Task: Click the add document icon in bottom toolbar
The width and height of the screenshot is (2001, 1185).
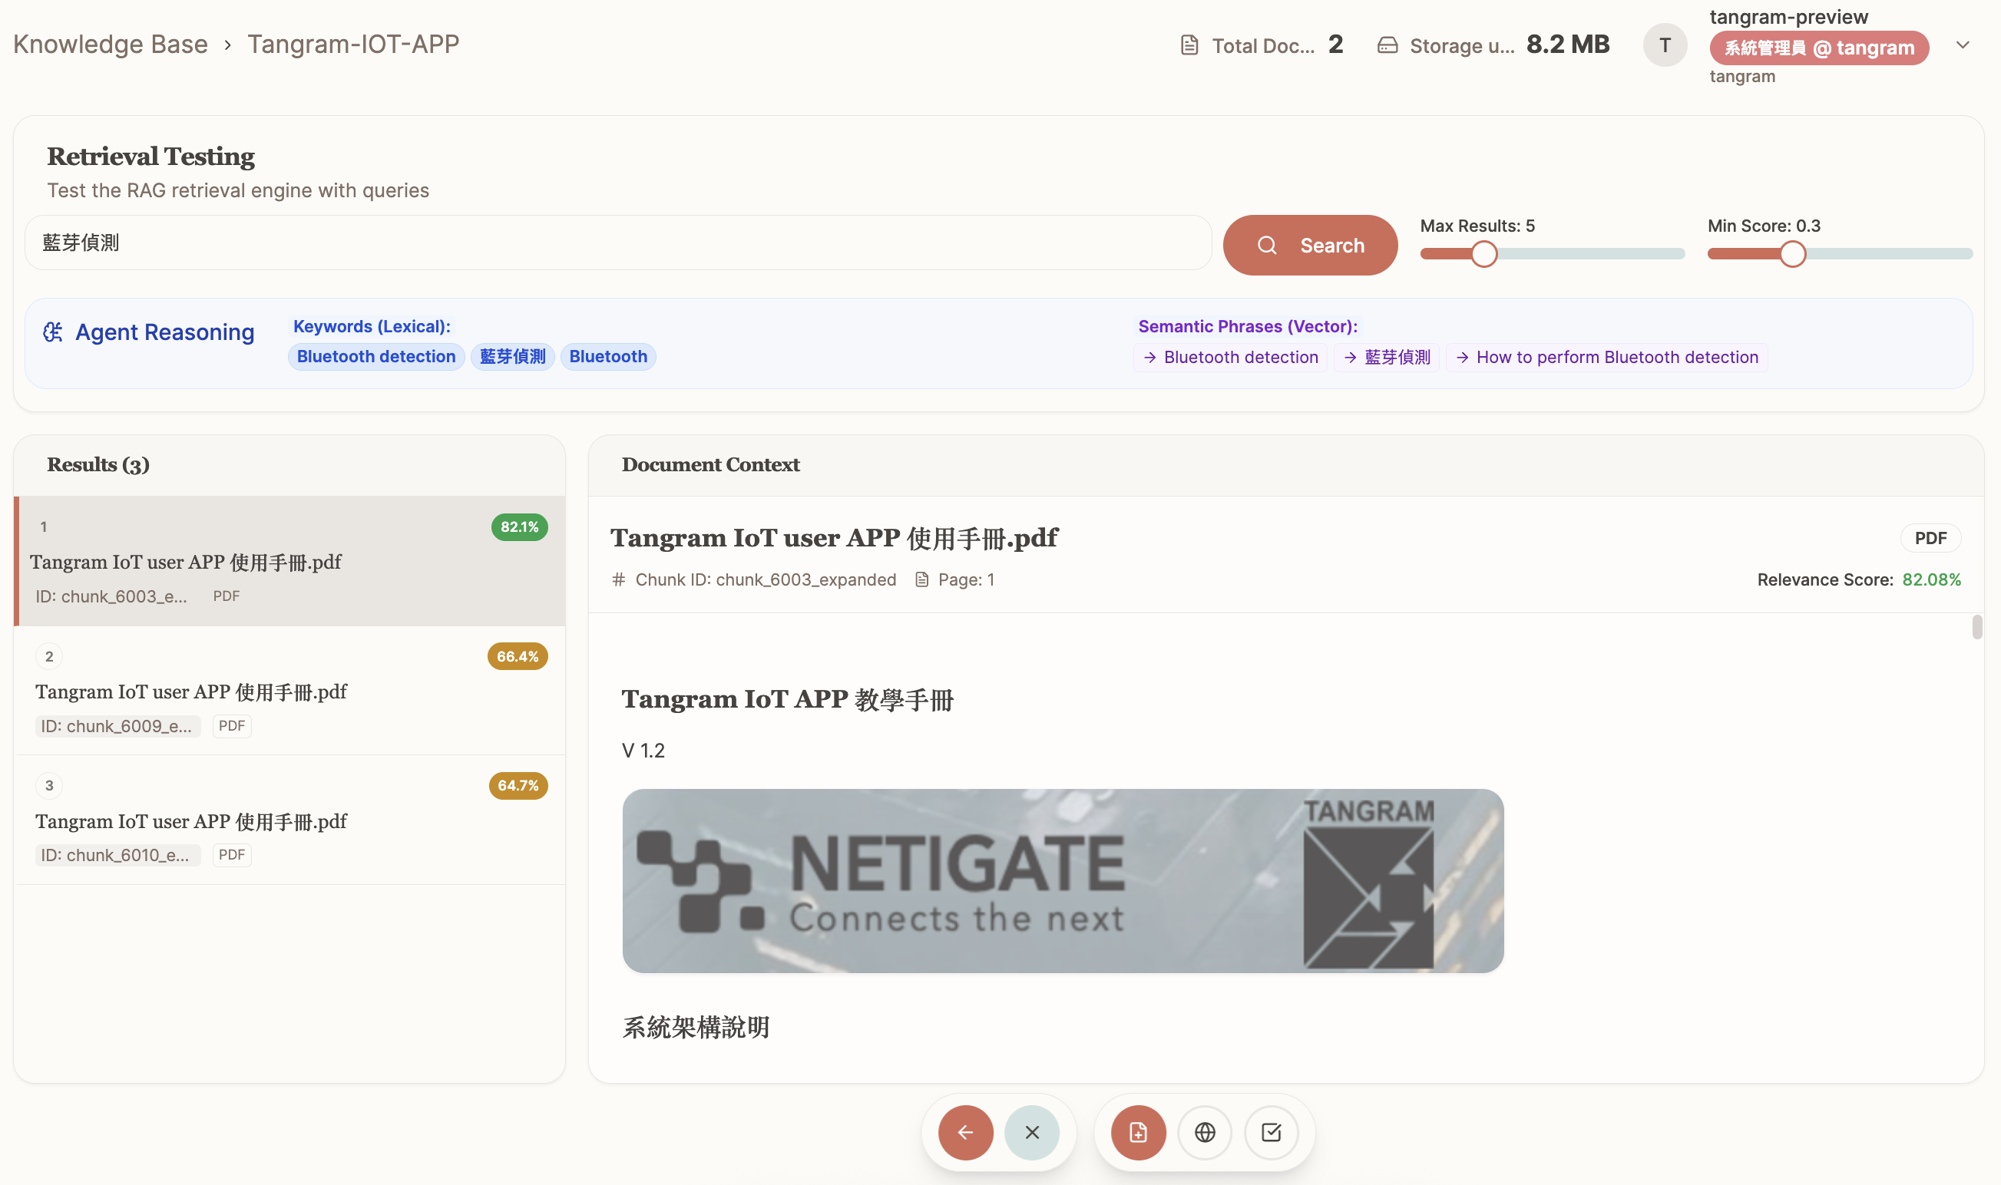Action: (x=1137, y=1131)
